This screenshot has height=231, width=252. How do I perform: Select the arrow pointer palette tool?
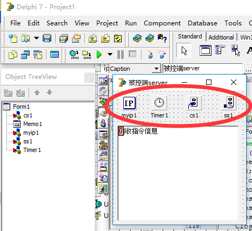(184, 51)
